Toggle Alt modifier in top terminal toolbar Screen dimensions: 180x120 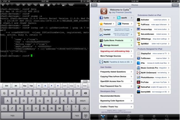click(x=24, y=5)
